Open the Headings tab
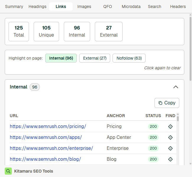192x177 pixels. [38, 6]
